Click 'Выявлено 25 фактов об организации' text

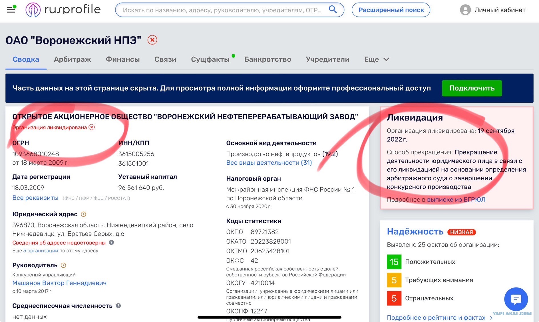pos(443,245)
